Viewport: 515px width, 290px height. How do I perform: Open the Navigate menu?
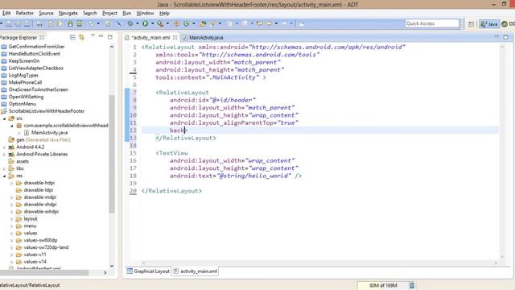pos(68,13)
